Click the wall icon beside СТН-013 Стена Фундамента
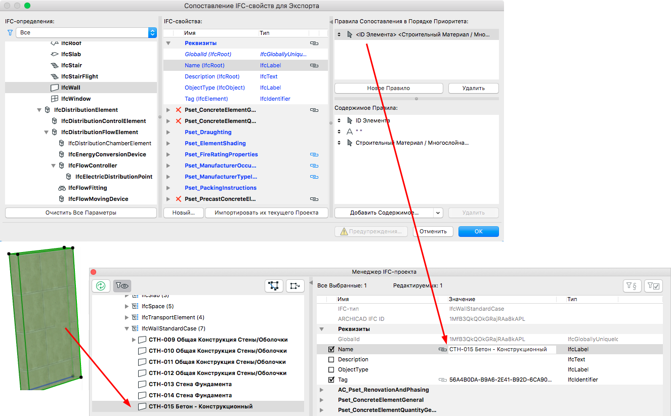Screen dimensions: 671x416 (x=142, y=384)
